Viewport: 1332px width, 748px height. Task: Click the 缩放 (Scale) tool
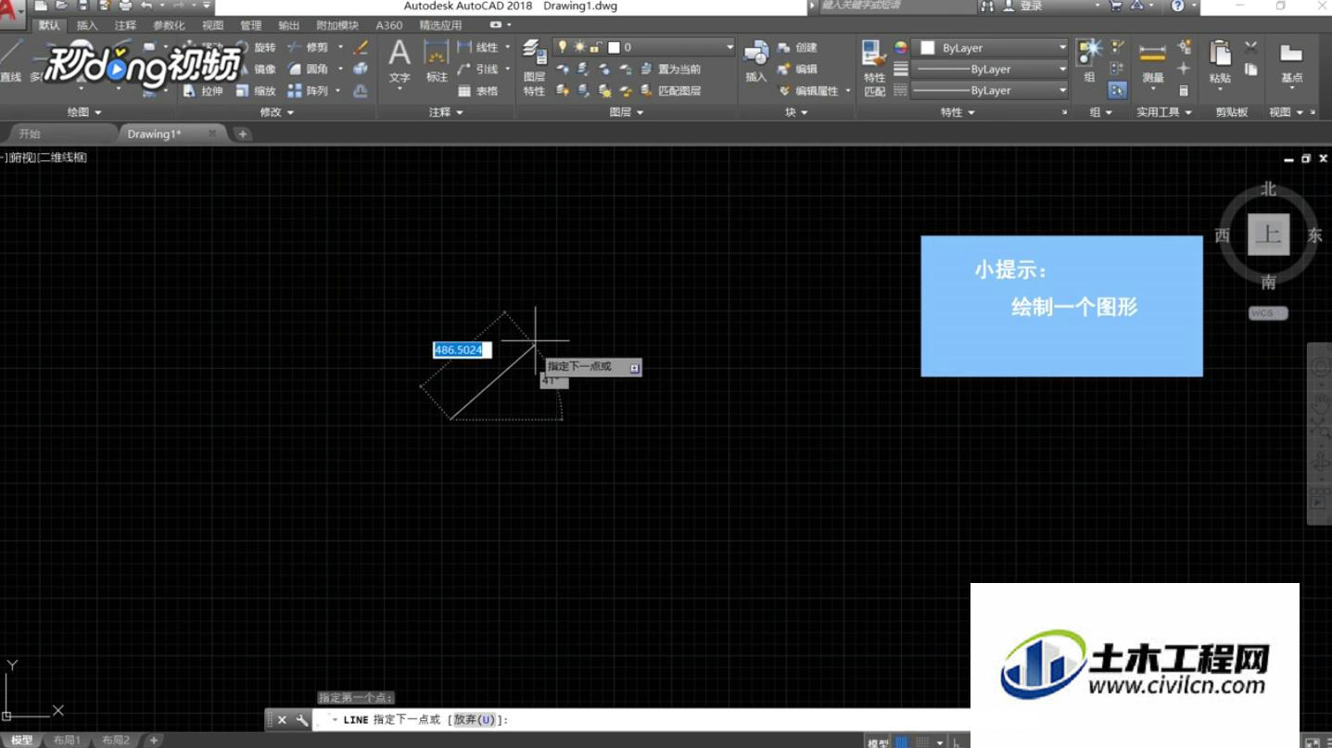pyautogui.click(x=255, y=91)
